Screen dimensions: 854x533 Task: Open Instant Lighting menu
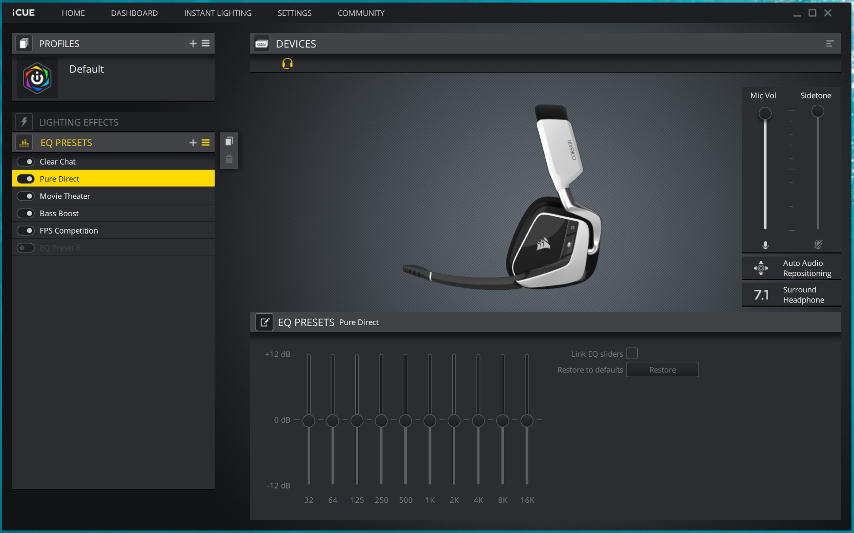(218, 13)
